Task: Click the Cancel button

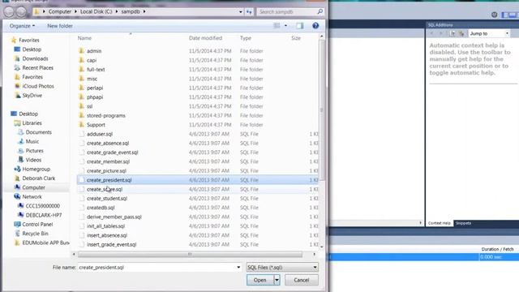Action: click(x=301, y=280)
